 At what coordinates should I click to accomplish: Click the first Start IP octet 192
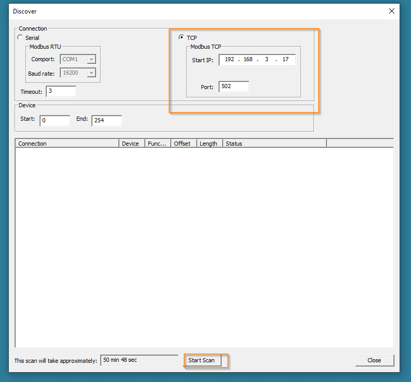coord(229,60)
